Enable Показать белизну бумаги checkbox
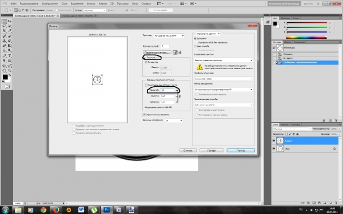This screenshot has height=214, width=343. [74, 133]
